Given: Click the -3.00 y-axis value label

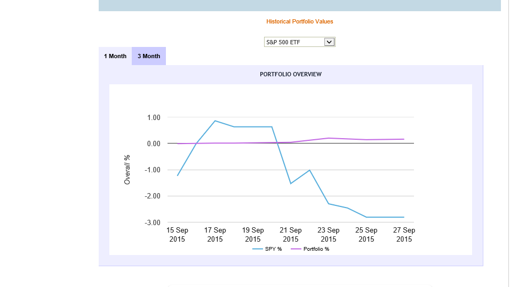Looking at the screenshot, I should [x=152, y=222].
